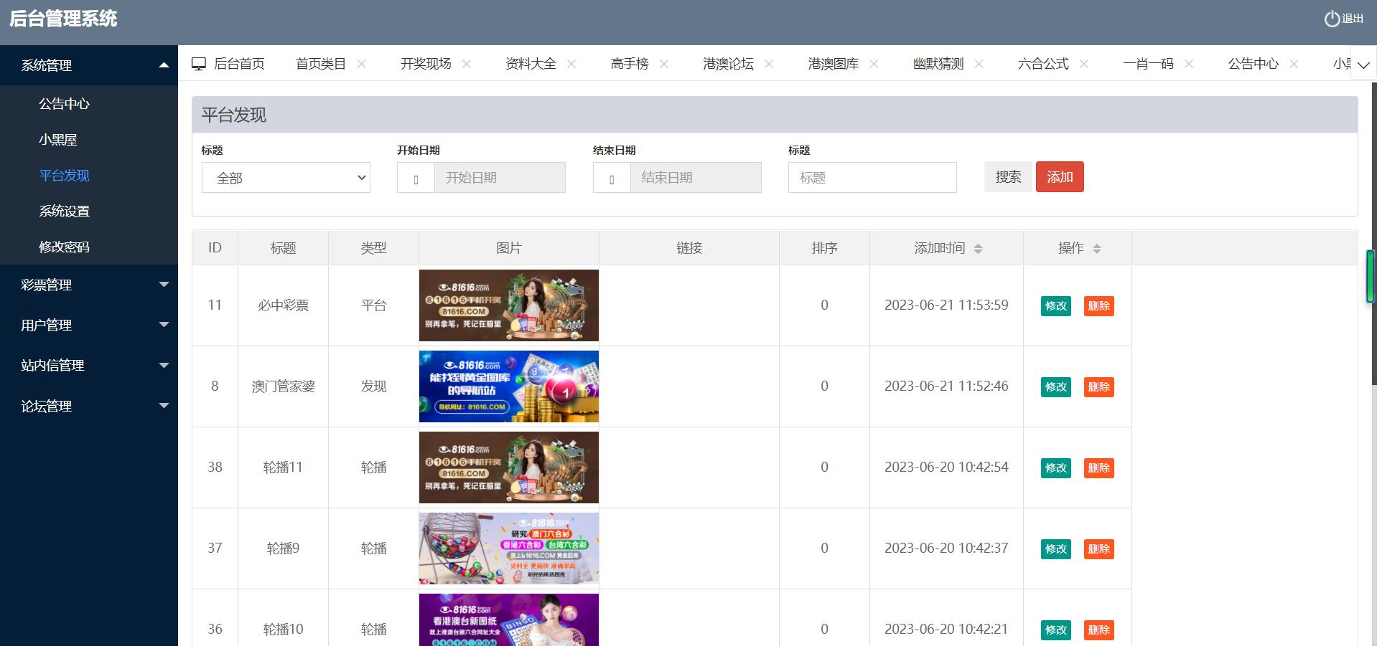Open the start date calendar icon
This screenshot has height=646, width=1377.
[416, 178]
